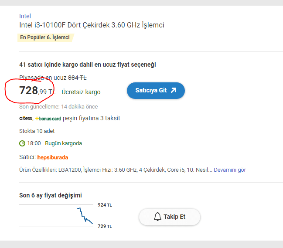283x248 pixels.
Task: Click the '729 TL' chart label
Action: 105,226
